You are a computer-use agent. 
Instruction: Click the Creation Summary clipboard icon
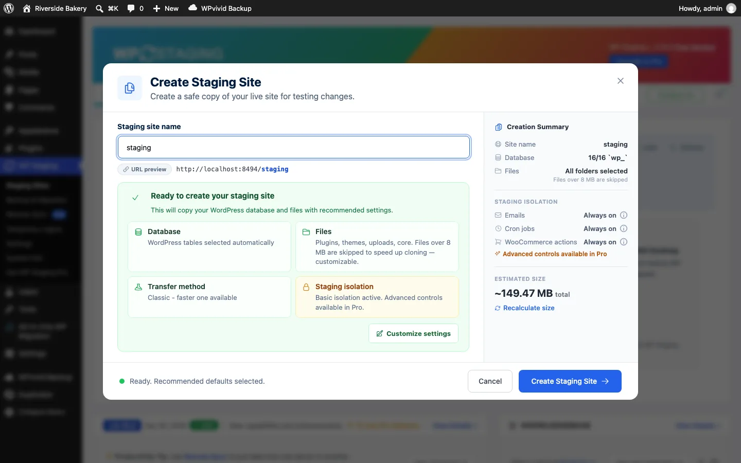coord(498,127)
